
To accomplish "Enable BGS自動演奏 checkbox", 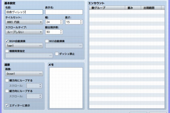I will pos(47,41).
